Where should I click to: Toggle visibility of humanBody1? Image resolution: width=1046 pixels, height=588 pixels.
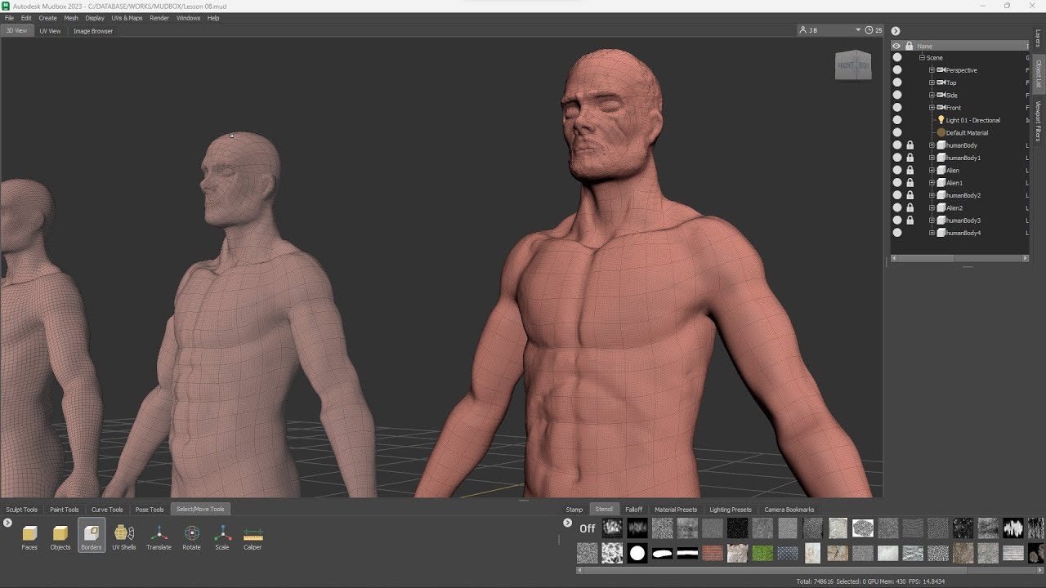pos(897,158)
